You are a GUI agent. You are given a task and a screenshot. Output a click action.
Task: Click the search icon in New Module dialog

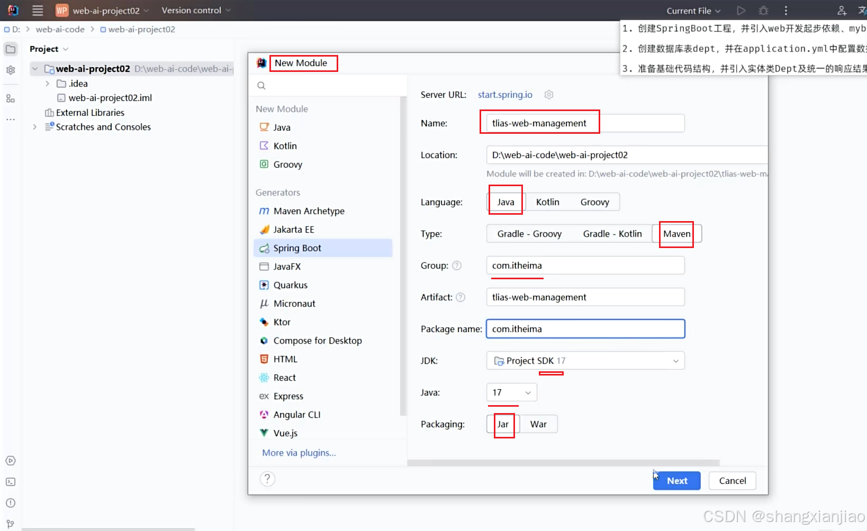click(261, 86)
